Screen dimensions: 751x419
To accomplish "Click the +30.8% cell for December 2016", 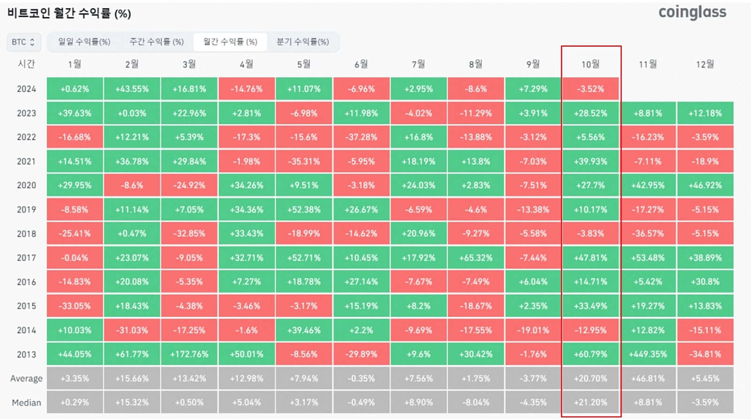I will point(705,282).
